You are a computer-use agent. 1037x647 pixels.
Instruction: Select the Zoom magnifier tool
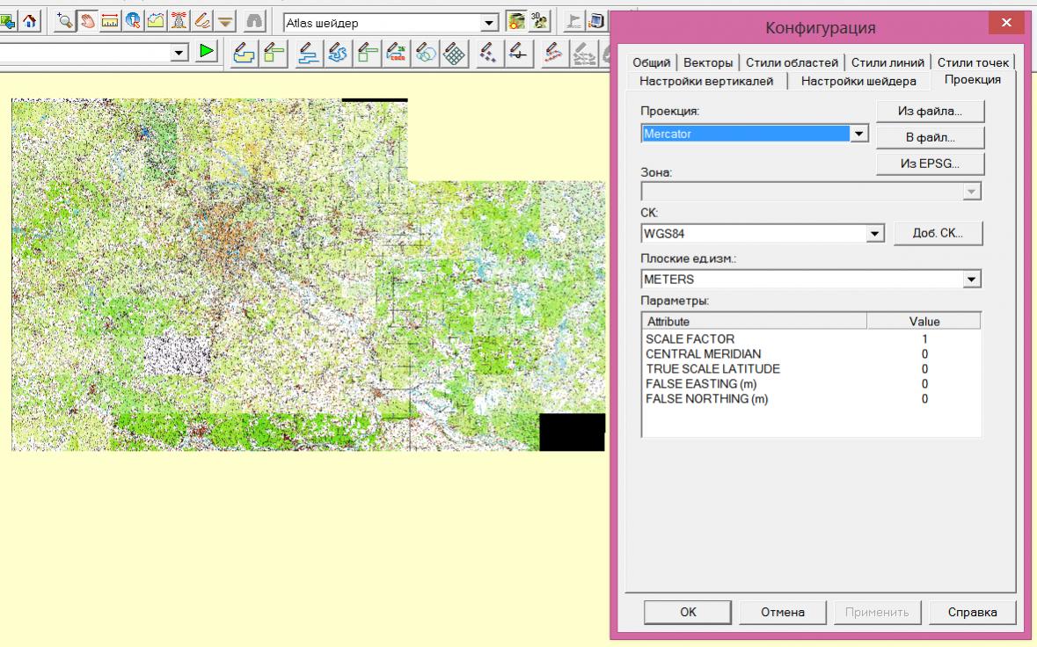tap(65, 21)
